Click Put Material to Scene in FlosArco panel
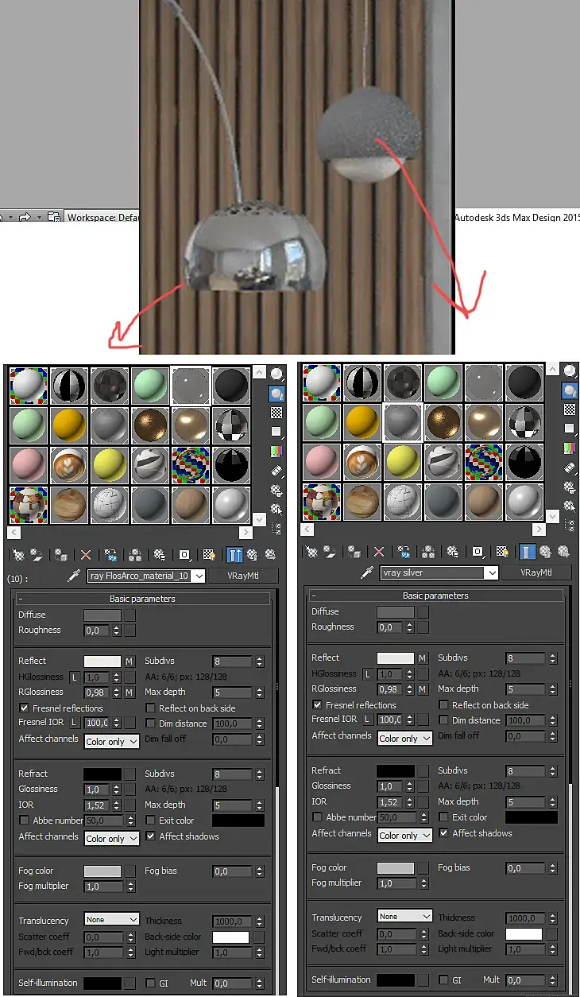Viewport: 580px width, 997px height. [37, 555]
